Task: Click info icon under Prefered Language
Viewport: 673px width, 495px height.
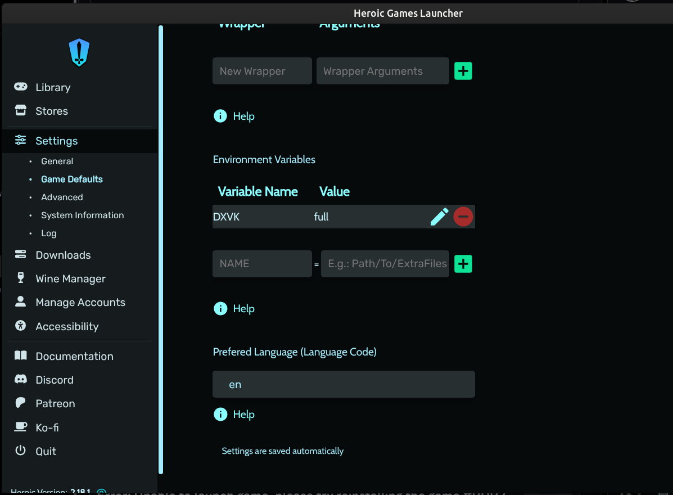Action: 220,414
